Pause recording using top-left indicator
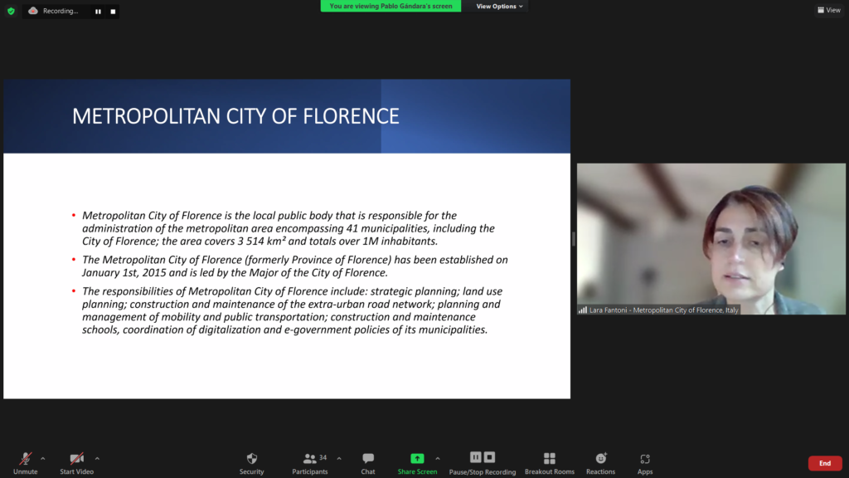 pos(98,12)
